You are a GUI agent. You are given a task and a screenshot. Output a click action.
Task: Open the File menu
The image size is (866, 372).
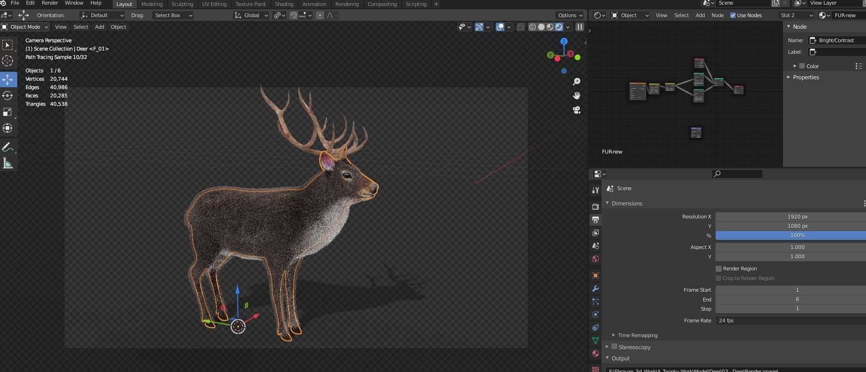coord(15,3)
